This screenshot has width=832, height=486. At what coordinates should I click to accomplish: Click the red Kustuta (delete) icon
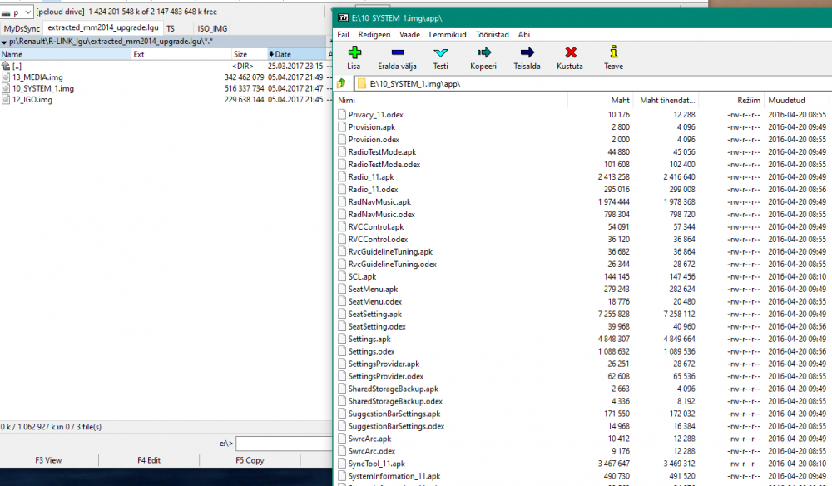point(571,52)
